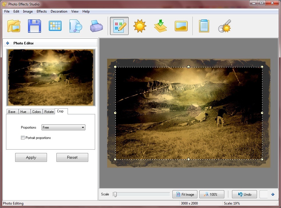The image size is (281, 208).
Task: Enable Portrait proportions
Action: tap(23, 138)
